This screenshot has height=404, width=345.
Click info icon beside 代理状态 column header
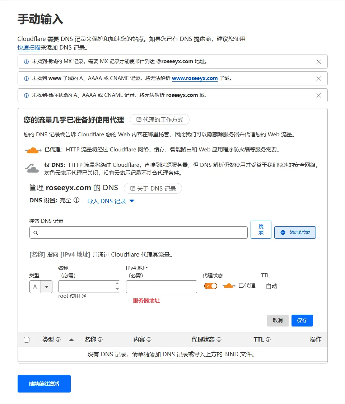pos(219,339)
